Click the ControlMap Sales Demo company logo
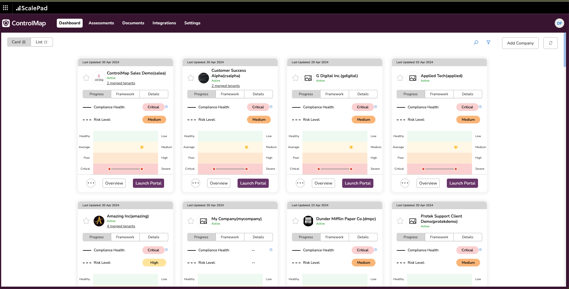The image size is (569, 289). point(99,78)
